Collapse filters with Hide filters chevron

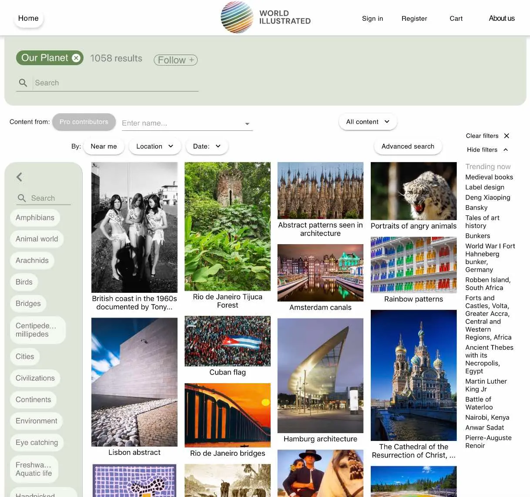[x=506, y=150]
